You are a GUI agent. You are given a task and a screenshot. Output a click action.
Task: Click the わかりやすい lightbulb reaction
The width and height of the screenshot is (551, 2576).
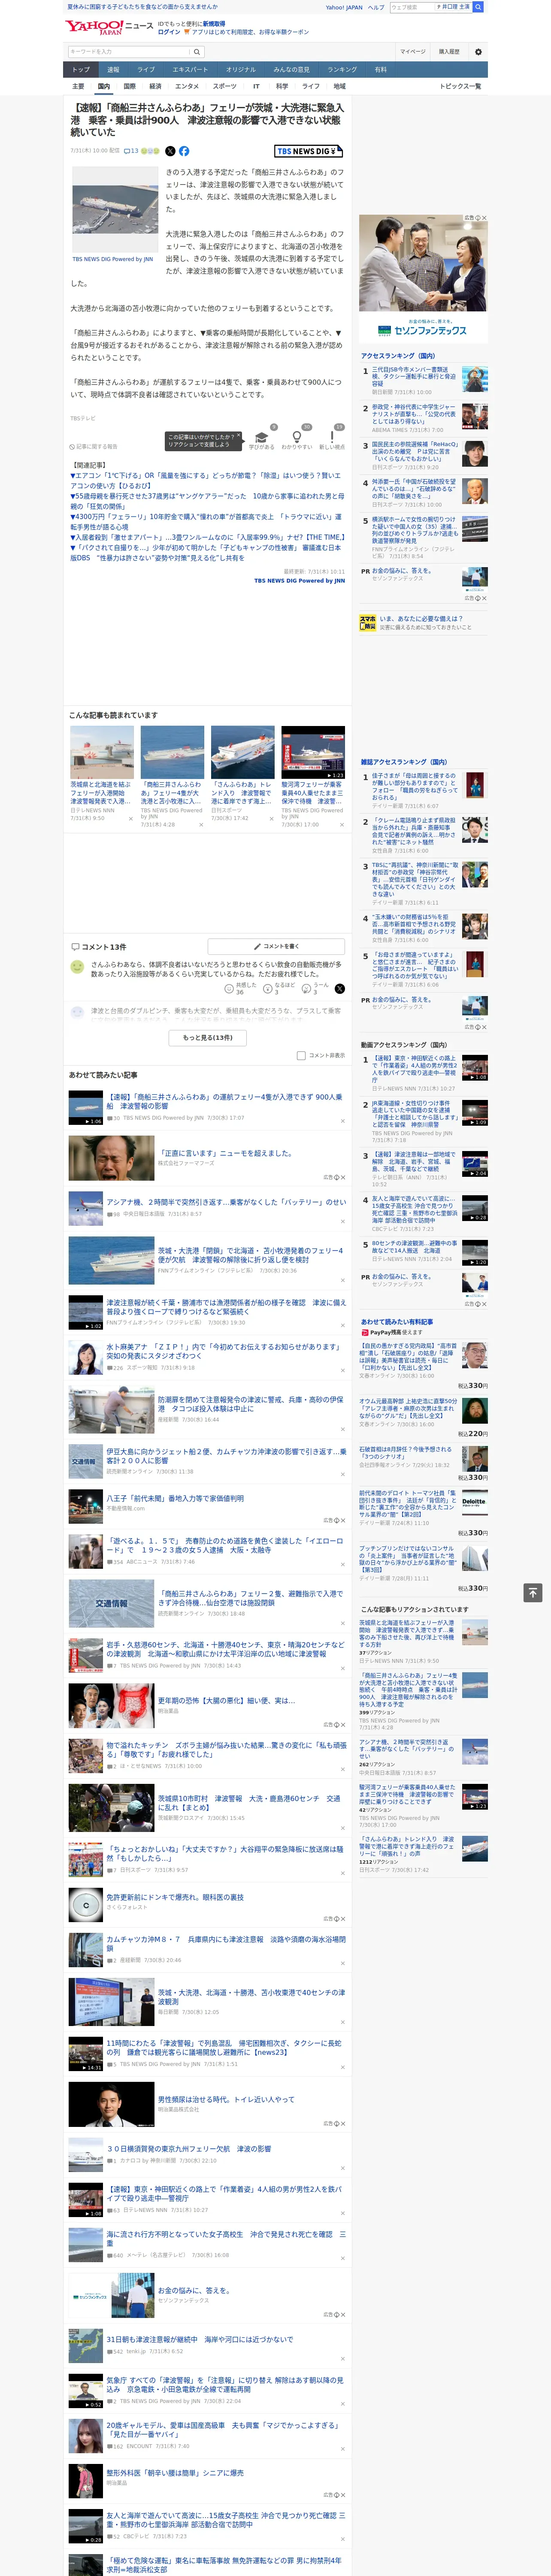pos(297,438)
